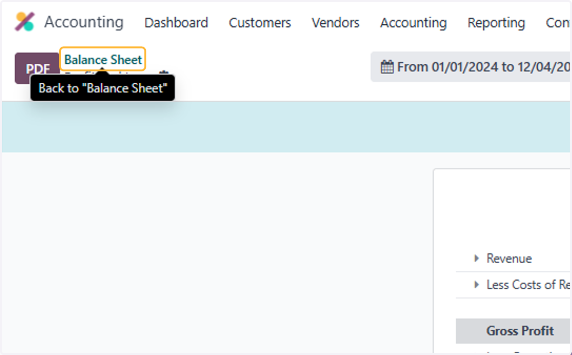The height and width of the screenshot is (355, 572).
Task: Open the Customers menu
Action: pyautogui.click(x=260, y=23)
